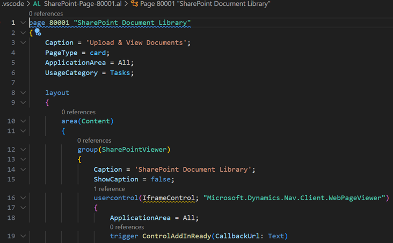Click 'ApplicationArea' on line 18
The height and width of the screenshot is (243, 393).
[x=140, y=218]
